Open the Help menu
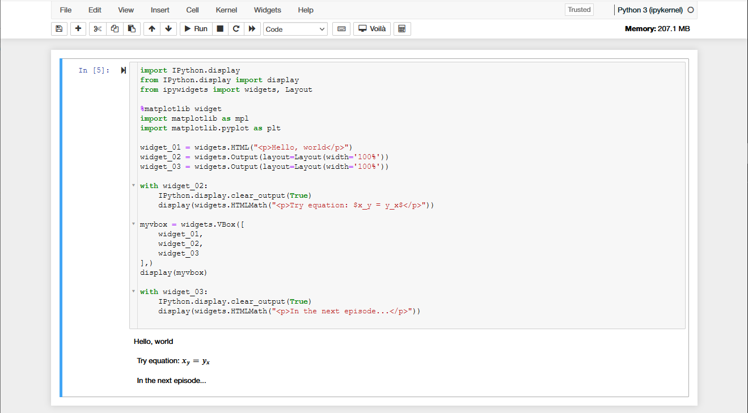748x413 pixels. pos(306,10)
